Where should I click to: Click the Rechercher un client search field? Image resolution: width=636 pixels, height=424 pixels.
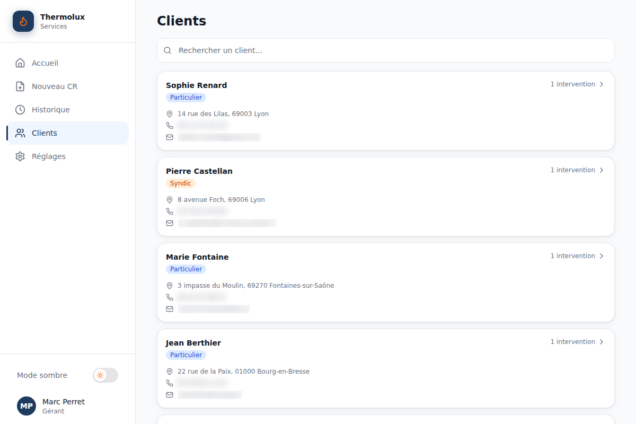pos(386,50)
